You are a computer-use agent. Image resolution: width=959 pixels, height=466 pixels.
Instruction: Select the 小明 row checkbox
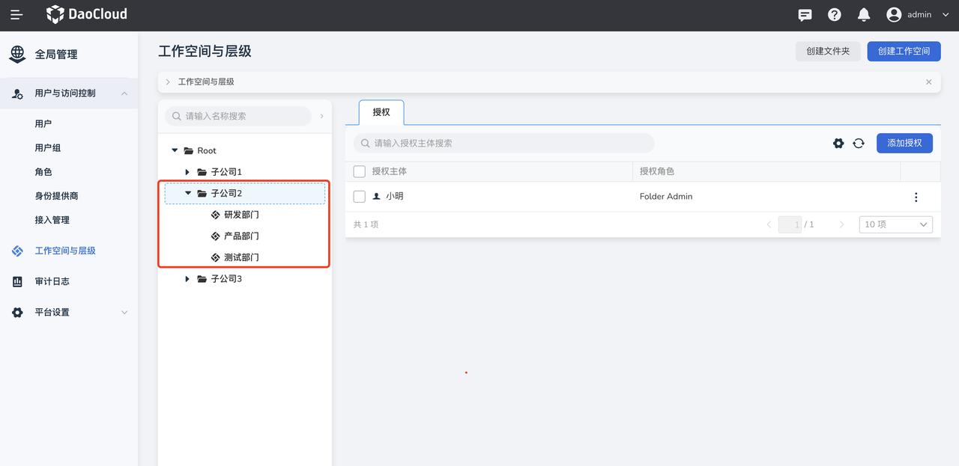(359, 197)
